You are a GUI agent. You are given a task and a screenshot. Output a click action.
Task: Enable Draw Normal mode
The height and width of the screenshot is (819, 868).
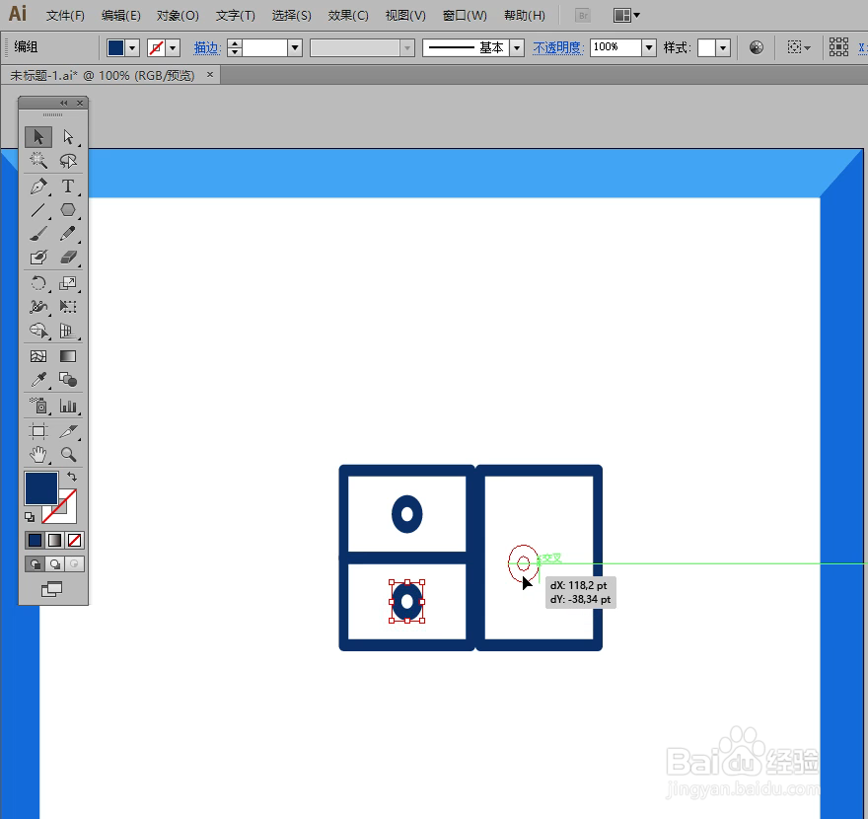[35, 563]
